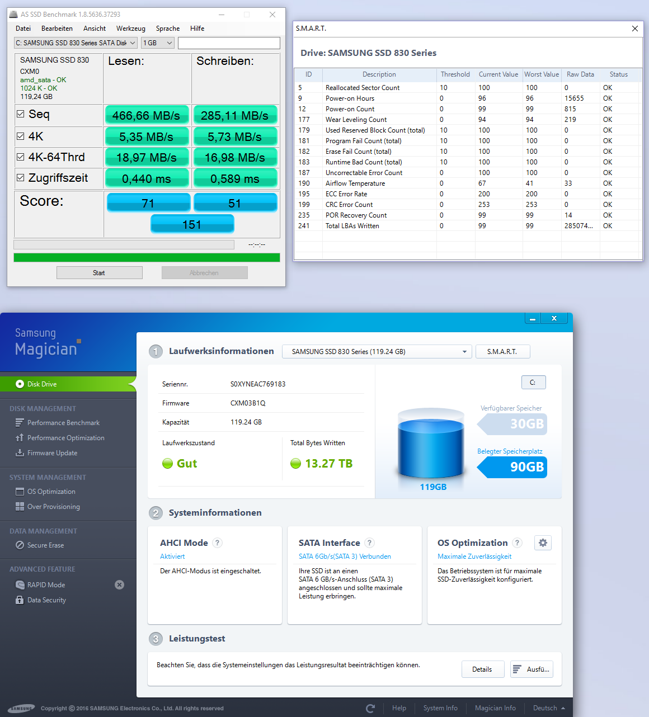Click the RAPID Mode icon in sidebar

20,585
